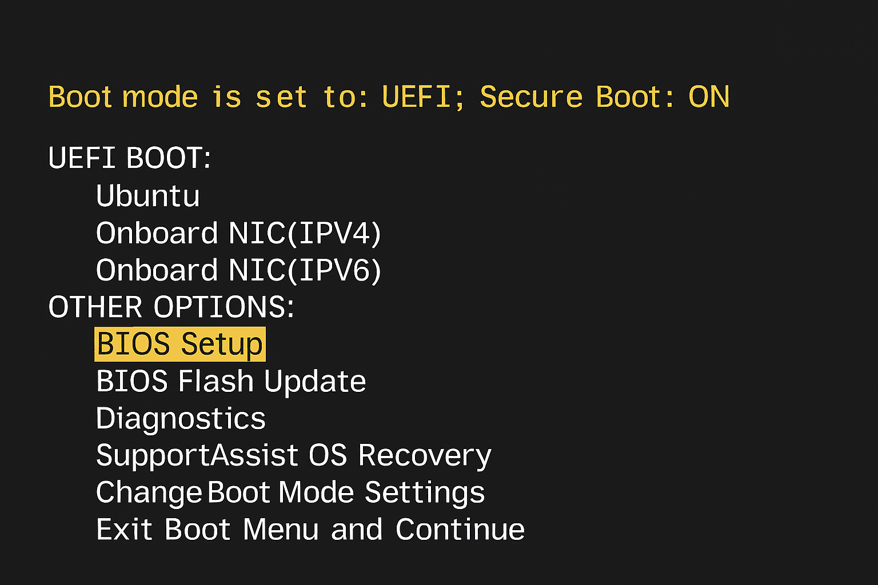The image size is (878, 585).
Task: Pick the first UEFI boot device
Action: pyautogui.click(x=148, y=196)
